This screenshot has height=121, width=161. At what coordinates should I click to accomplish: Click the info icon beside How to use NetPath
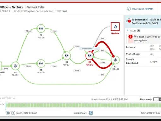tap(129, 9)
